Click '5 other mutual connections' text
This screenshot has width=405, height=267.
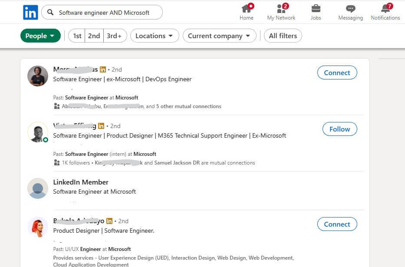pyautogui.click(x=188, y=106)
